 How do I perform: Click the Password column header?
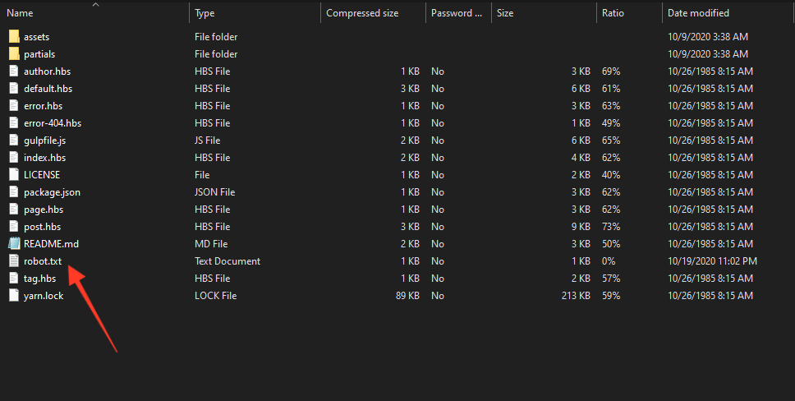[458, 13]
